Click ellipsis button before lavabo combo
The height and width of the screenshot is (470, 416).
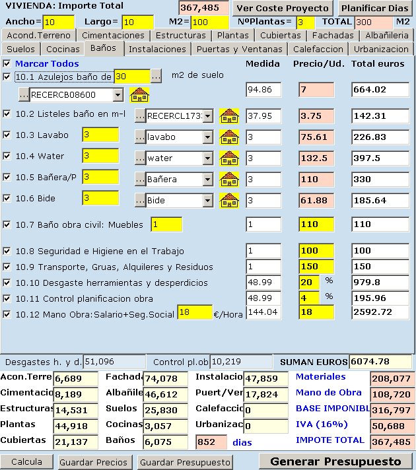coord(140,137)
